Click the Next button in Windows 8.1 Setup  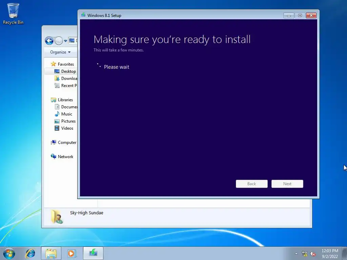[287, 184]
